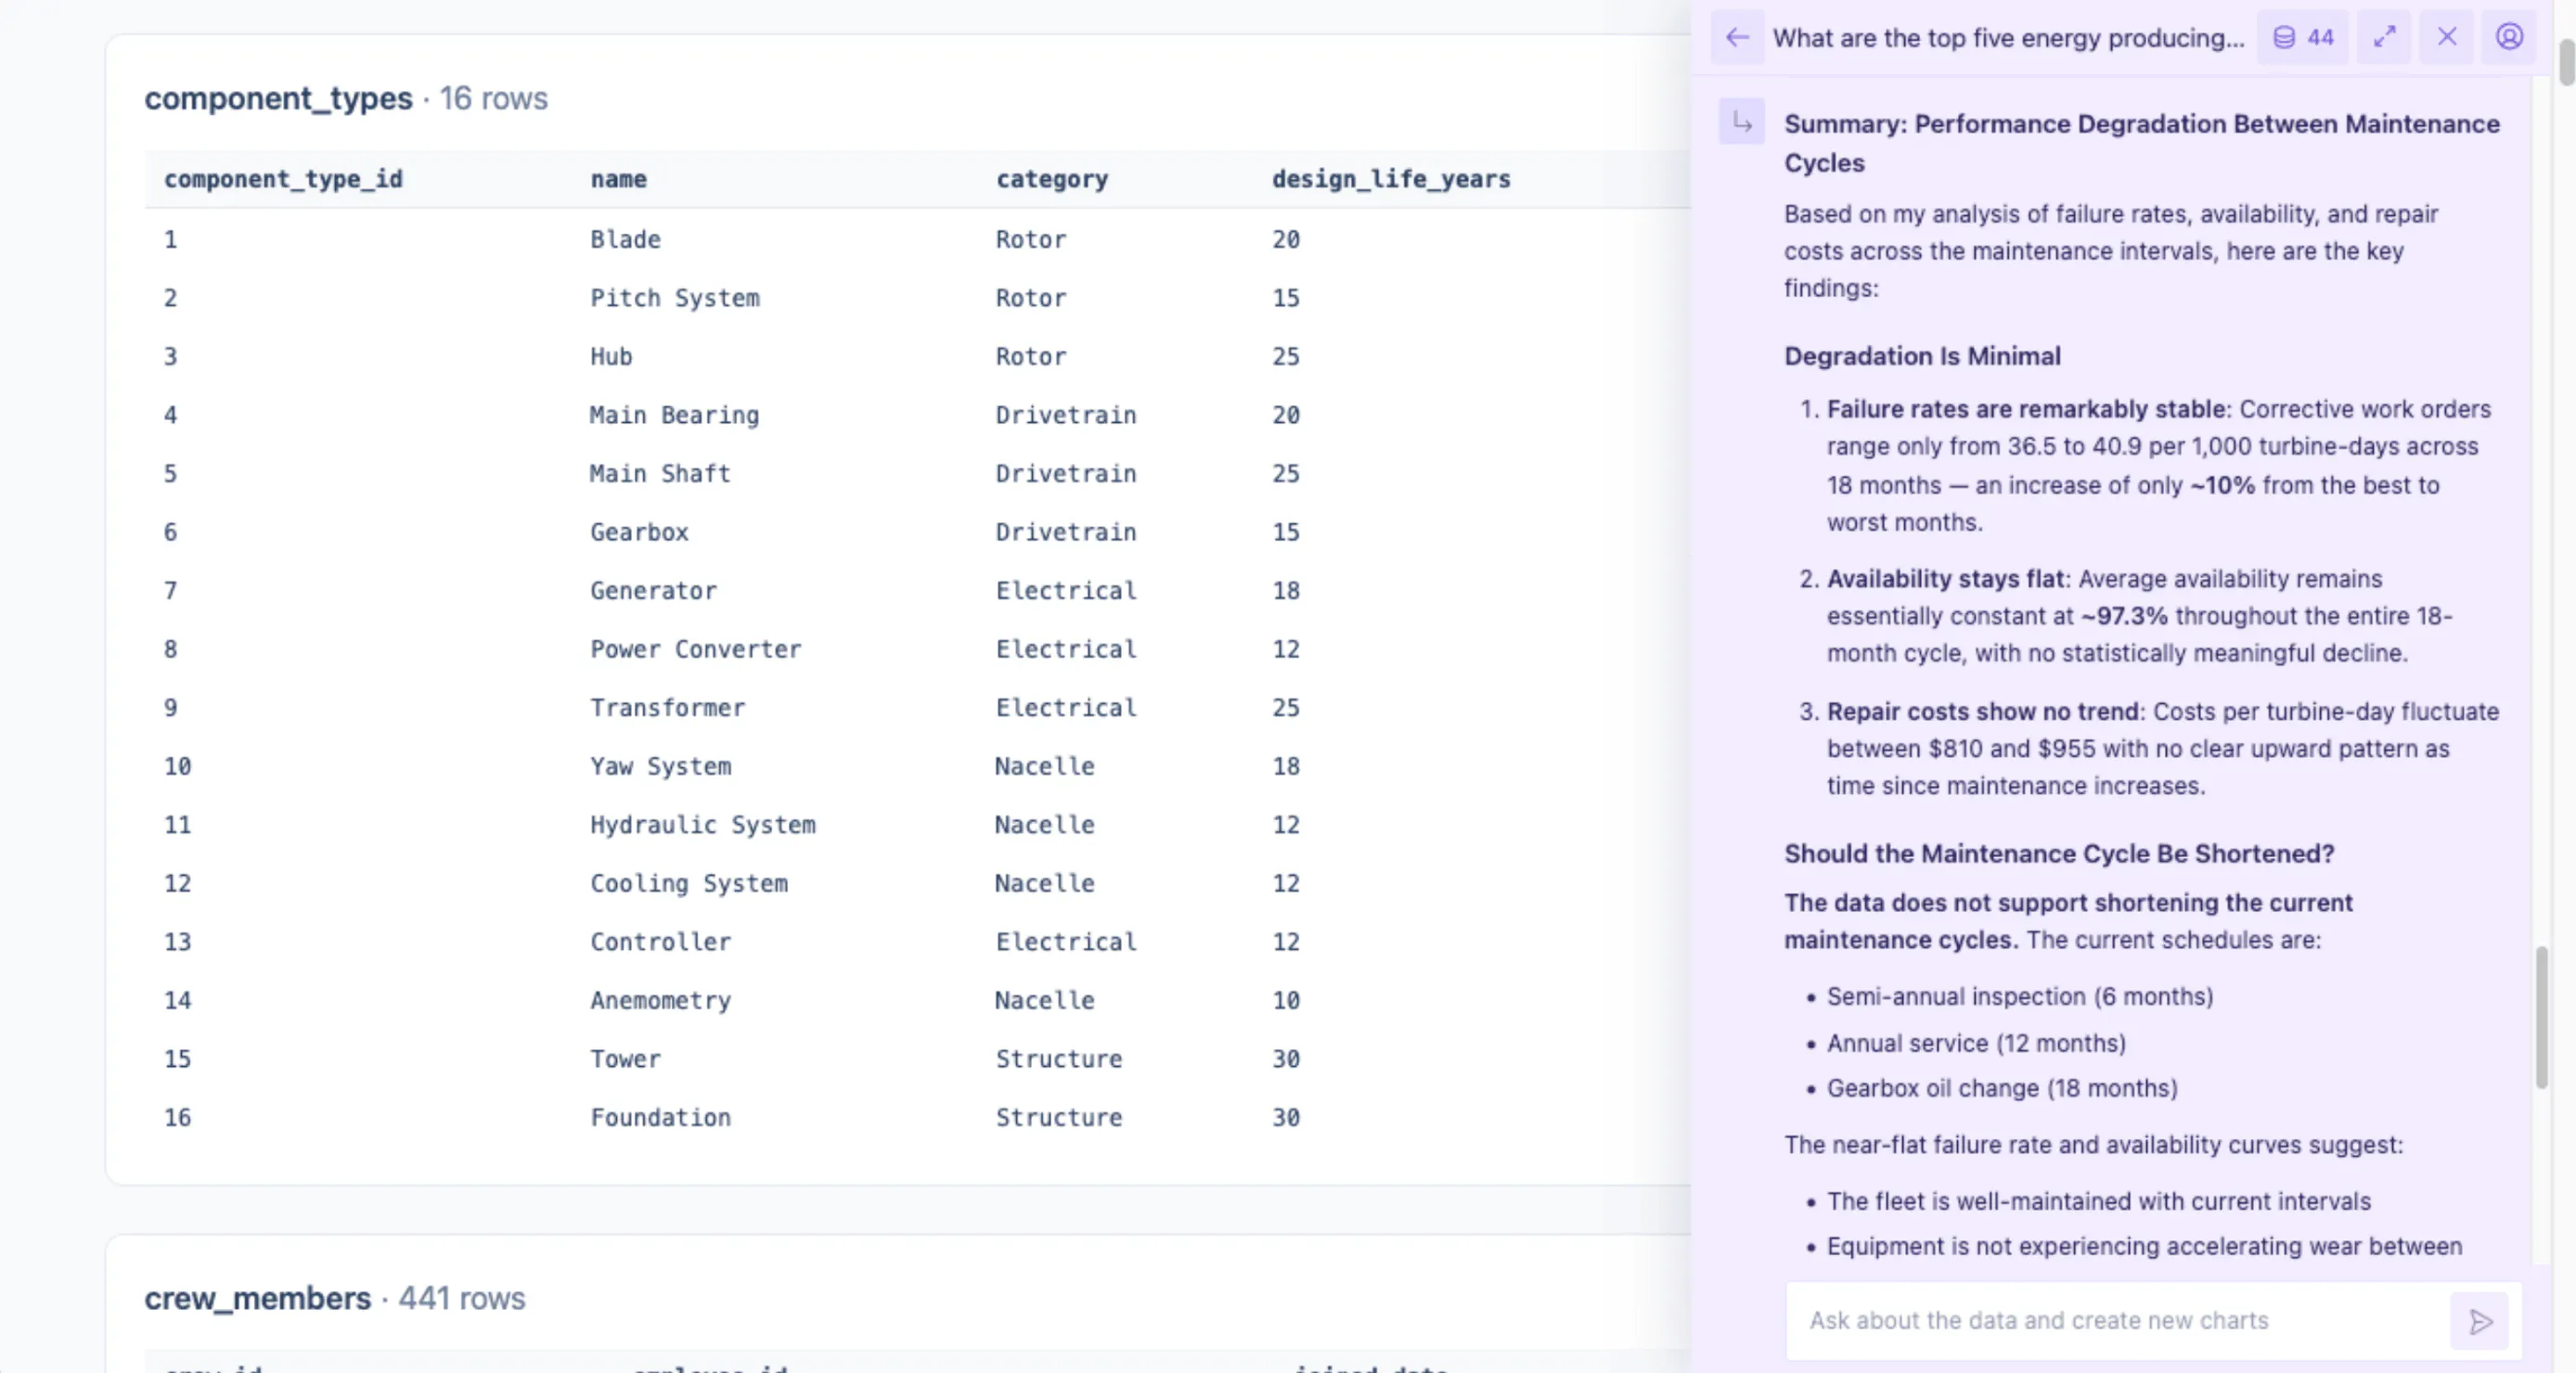Click 'Should the Maintenance Cycle Be Shortened?' heading

coord(2059,853)
